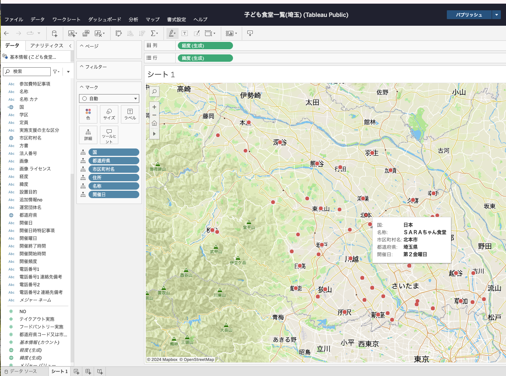The image size is (506, 376).
Task: Click the New story tab icon at bottom
Action: coord(100,372)
